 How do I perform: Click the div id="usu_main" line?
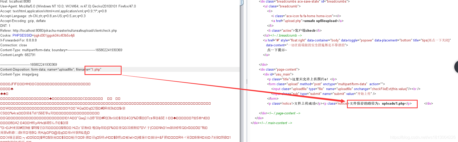[x=278, y=74]
